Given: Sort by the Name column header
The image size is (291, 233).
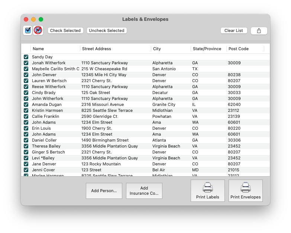Looking at the screenshot, I should pos(55,49).
